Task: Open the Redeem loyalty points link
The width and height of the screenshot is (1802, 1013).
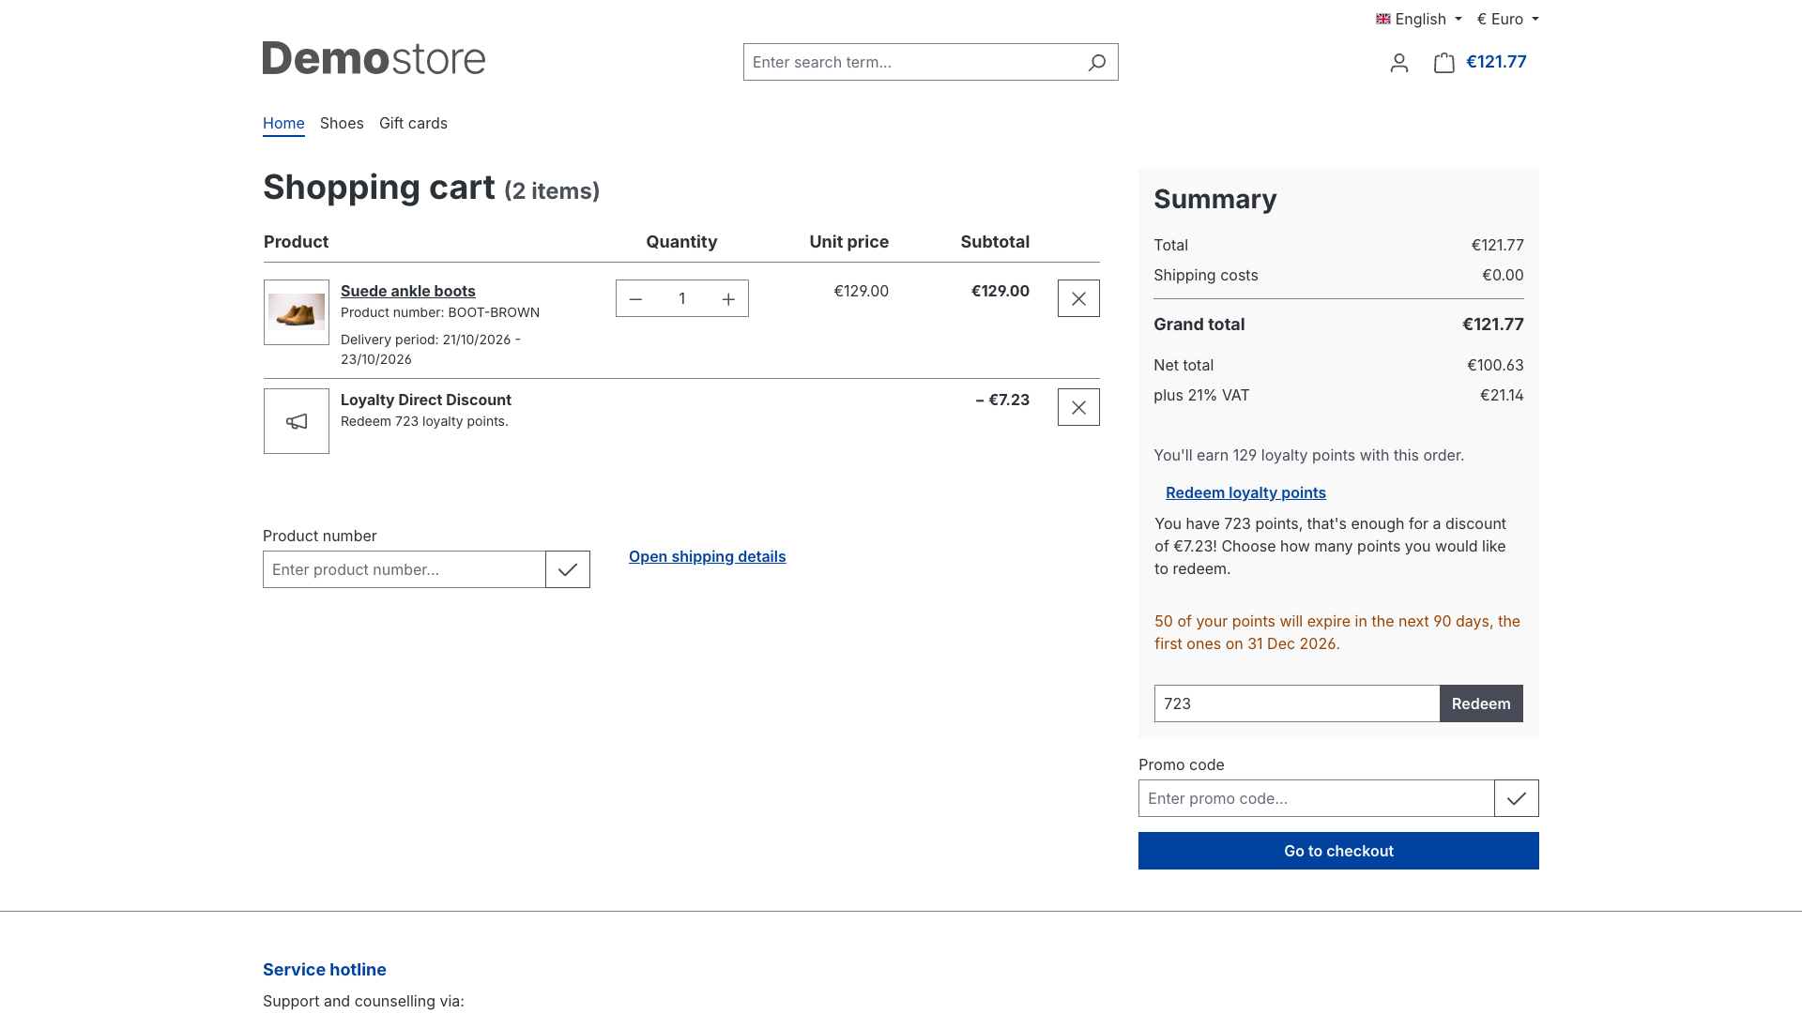Action: (x=1245, y=492)
